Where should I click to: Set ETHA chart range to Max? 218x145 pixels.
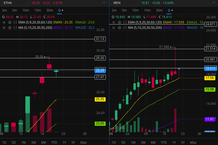84,143
